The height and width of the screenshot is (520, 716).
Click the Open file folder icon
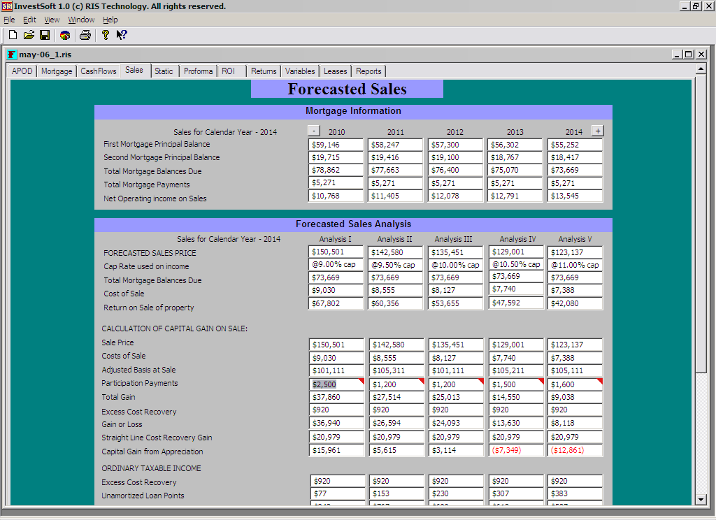(x=29, y=35)
